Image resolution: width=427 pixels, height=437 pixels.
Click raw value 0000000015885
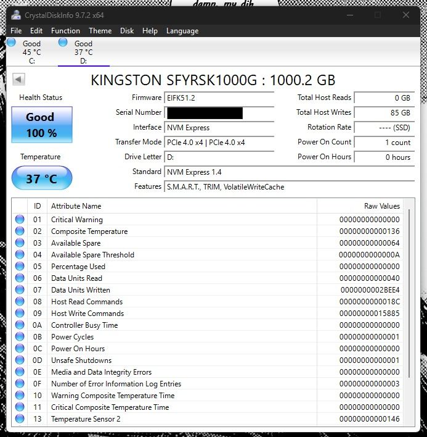[x=370, y=314]
